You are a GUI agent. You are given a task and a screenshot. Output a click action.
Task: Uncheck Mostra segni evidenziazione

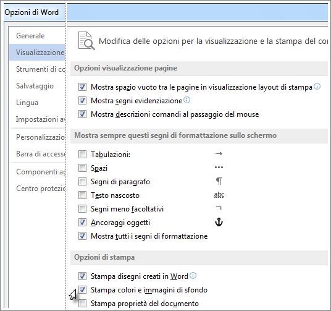coord(82,100)
